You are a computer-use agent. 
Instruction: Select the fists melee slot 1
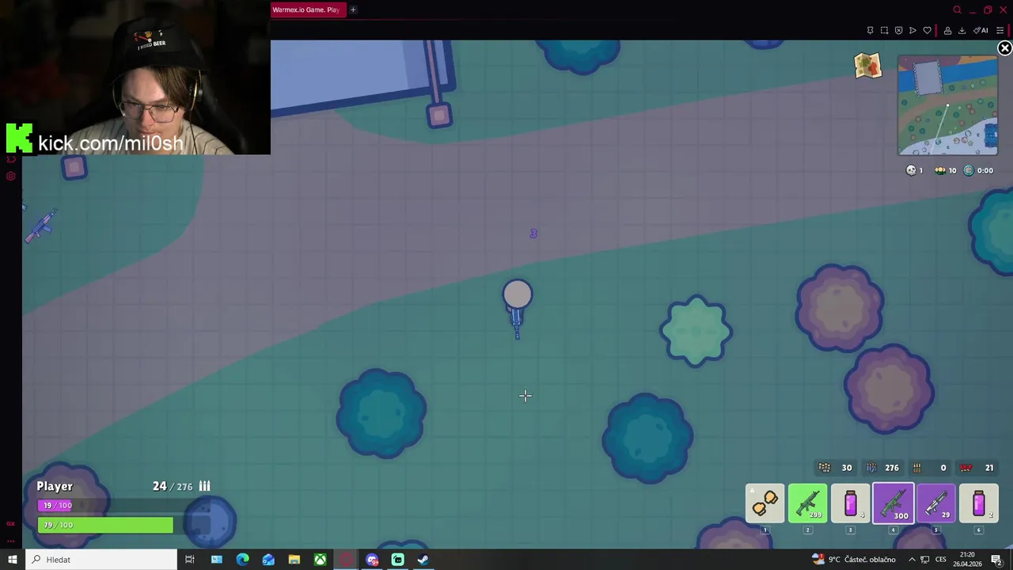764,503
